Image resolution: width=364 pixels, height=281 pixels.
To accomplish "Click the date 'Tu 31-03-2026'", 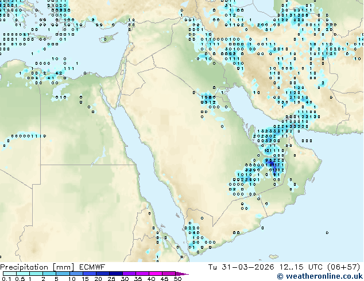I will tap(241, 267).
